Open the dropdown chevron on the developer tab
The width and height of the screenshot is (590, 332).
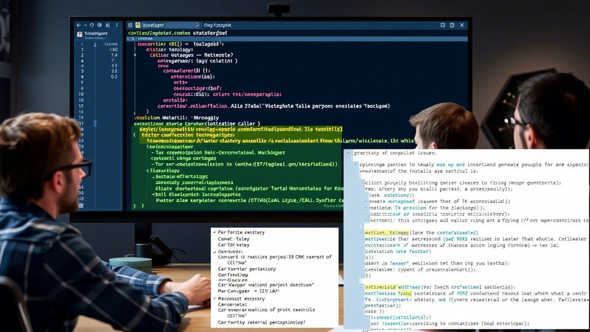198,25
